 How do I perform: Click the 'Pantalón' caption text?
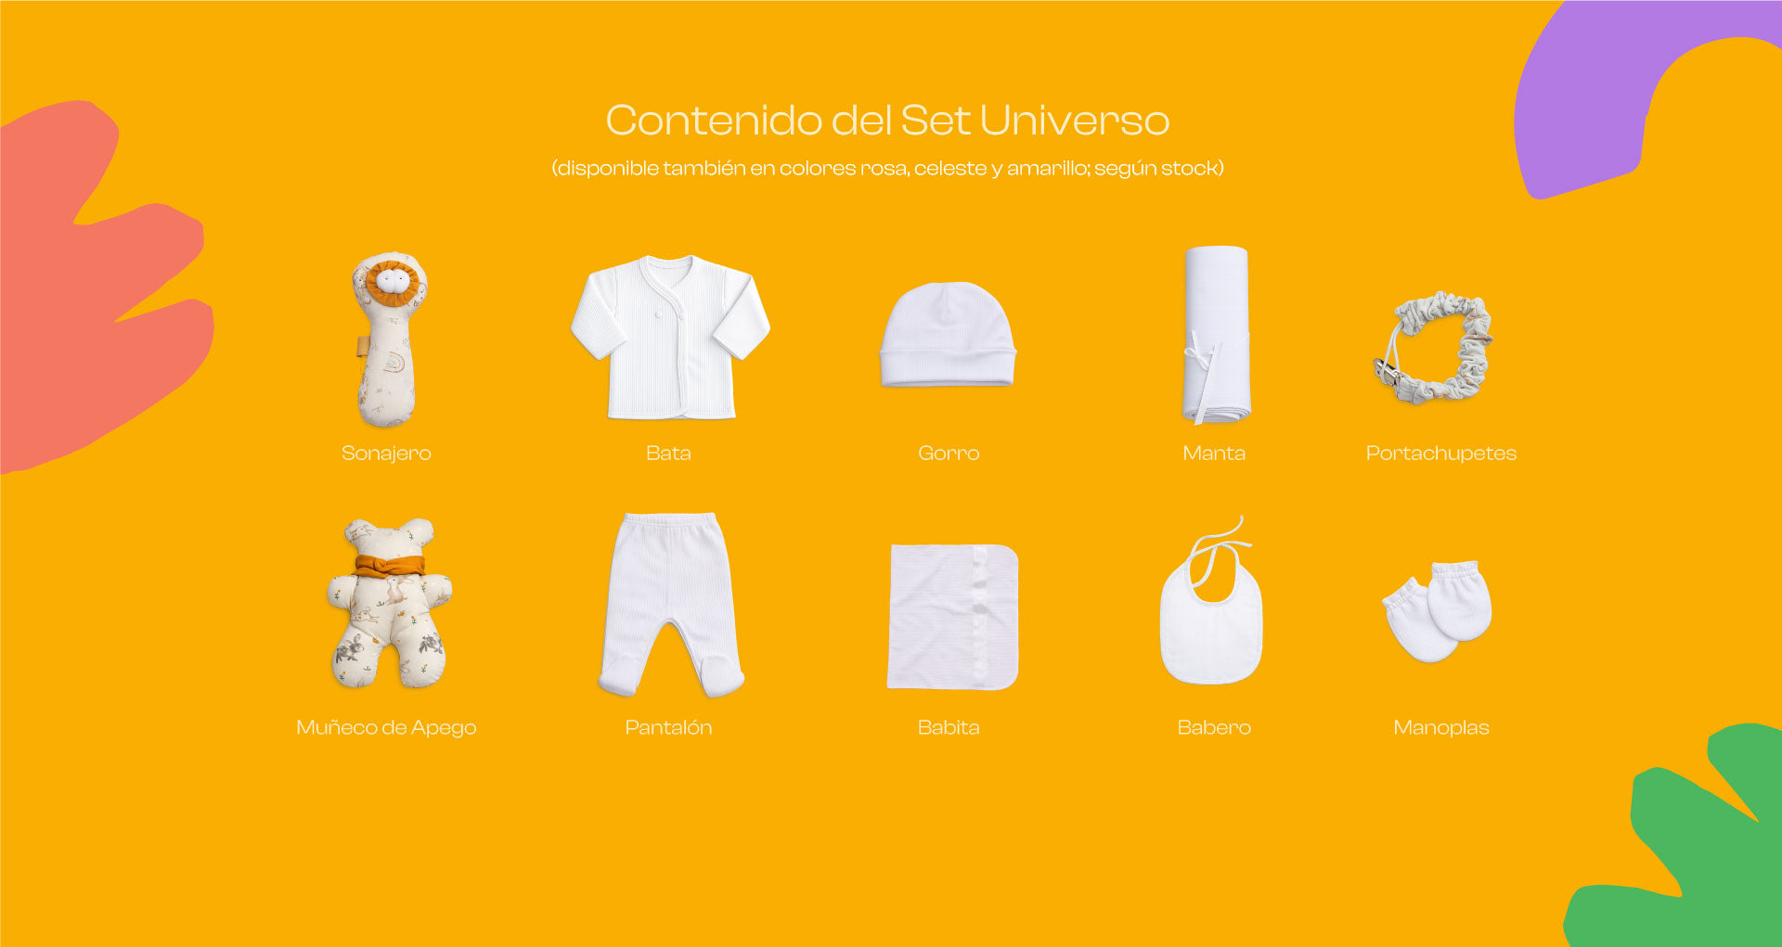point(668,728)
